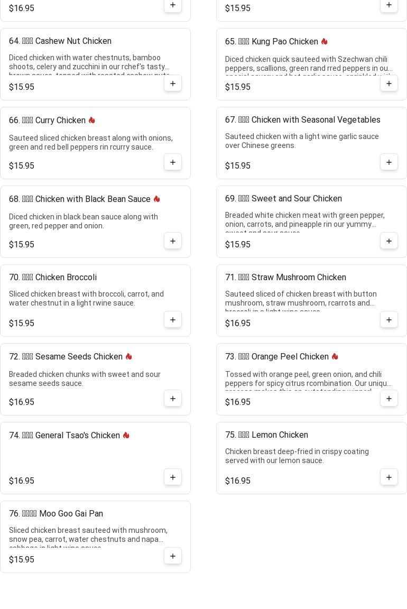This screenshot has width=407, height=609.
Task: Click plus icon for Curry Chicken
Action: point(173,162)
